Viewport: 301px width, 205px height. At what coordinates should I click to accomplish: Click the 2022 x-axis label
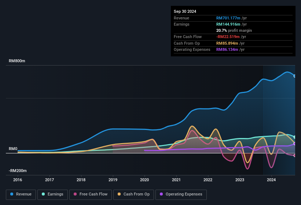(208, 180)
